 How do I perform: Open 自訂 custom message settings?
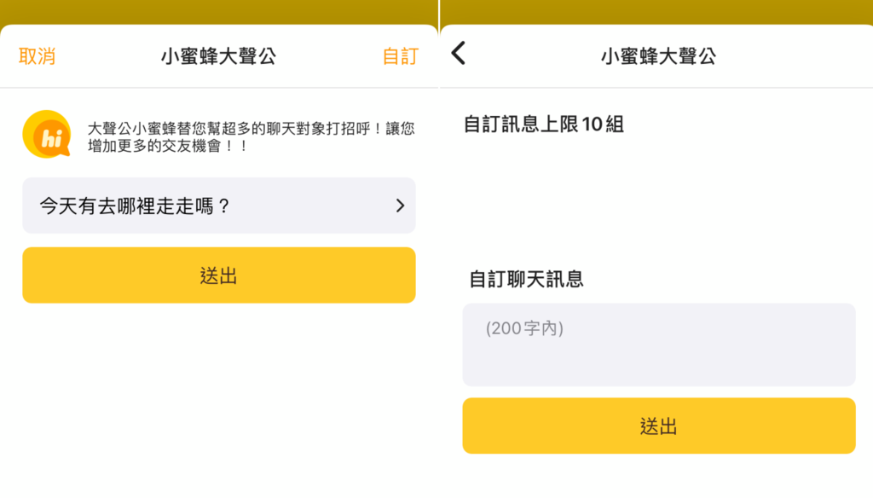pyautogui.click(x=401, y=56)
